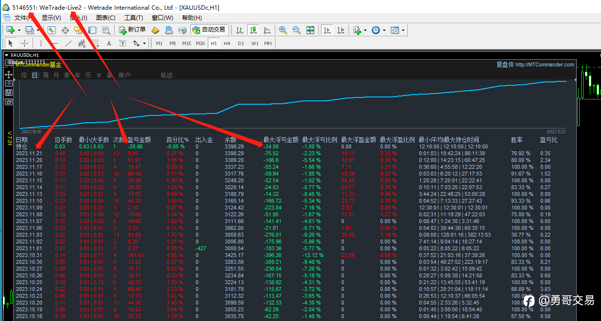Switch chart to line chart style
Image resolution: width=601 pixels, height=321 pixels.
(267, 30)
